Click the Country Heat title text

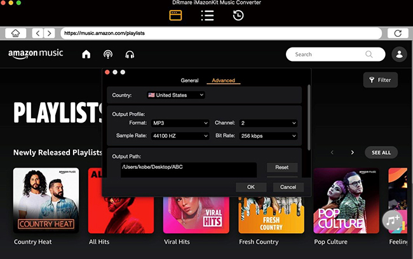33,242
